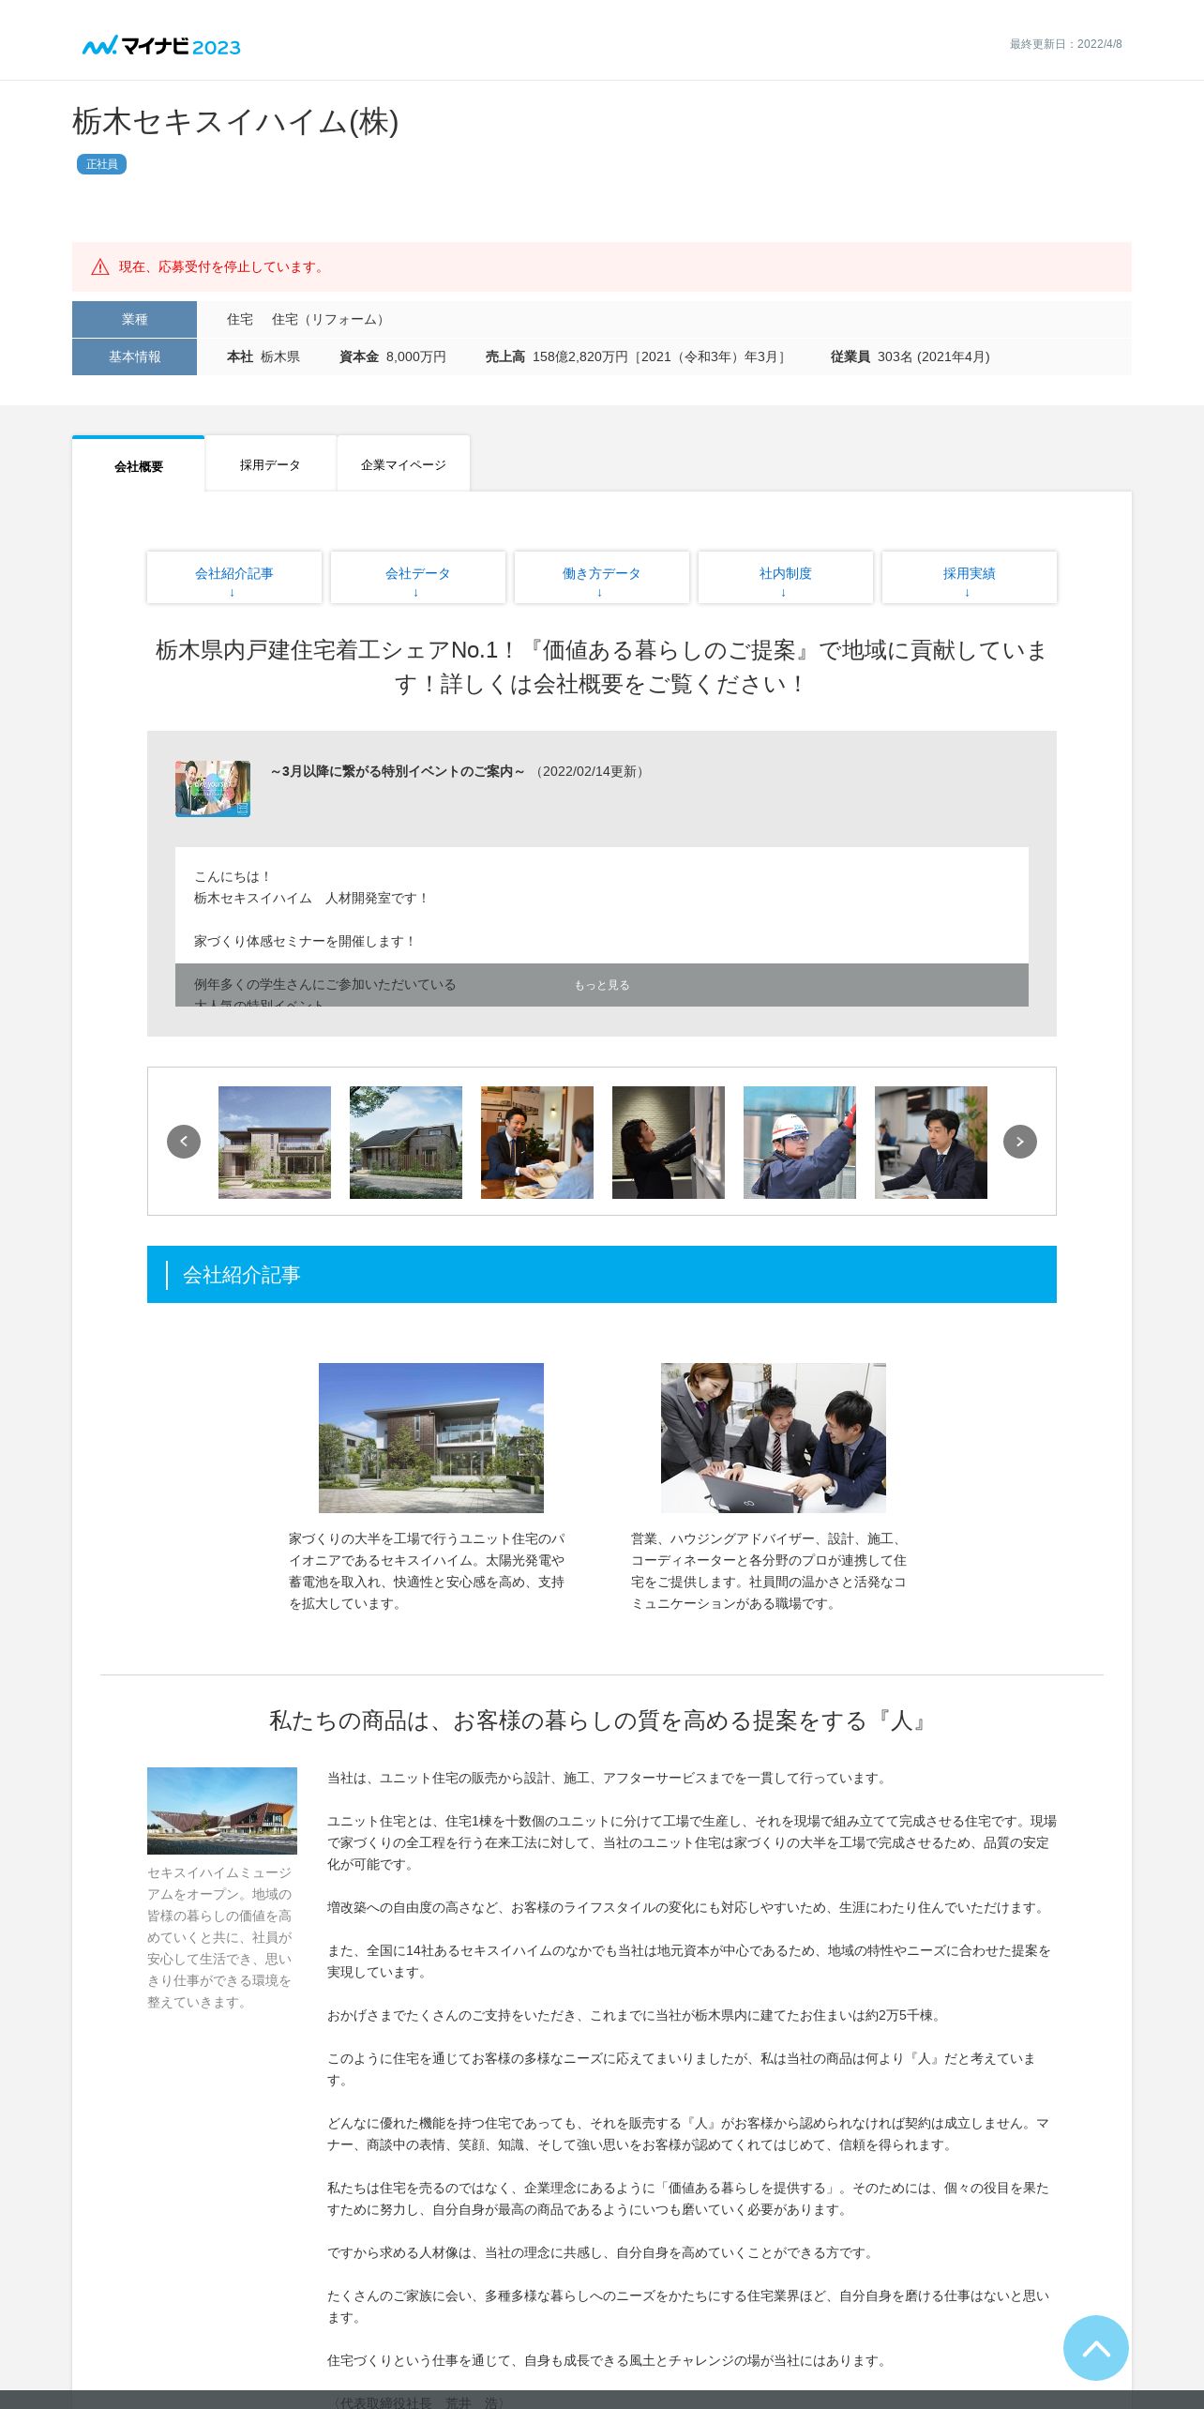Viewport: 1204px width, 2409px height.
Task: Jump to 社内制度 section button
Action: [786, 577]
